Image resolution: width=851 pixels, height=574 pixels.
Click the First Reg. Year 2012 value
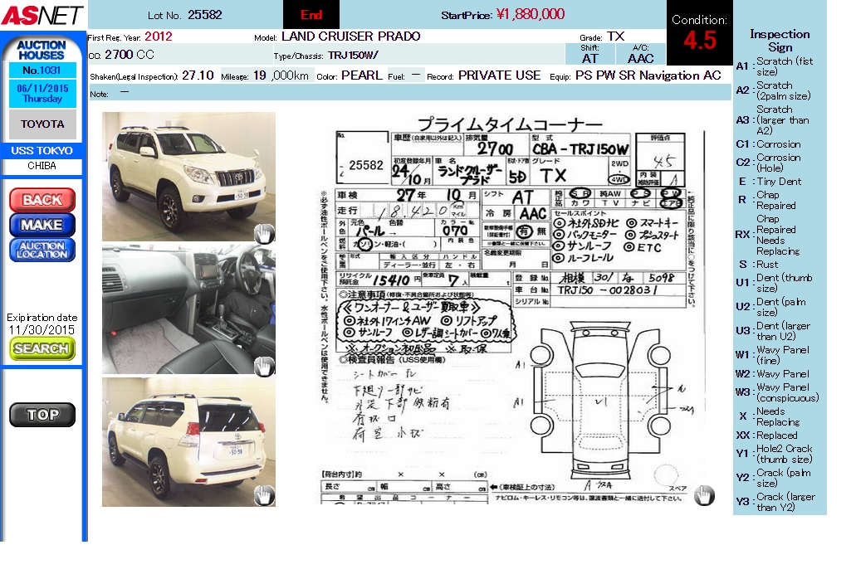pyautogui.click(x=159, y=36)
